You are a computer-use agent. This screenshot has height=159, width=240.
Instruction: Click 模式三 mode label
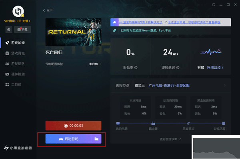coord(140,85)
